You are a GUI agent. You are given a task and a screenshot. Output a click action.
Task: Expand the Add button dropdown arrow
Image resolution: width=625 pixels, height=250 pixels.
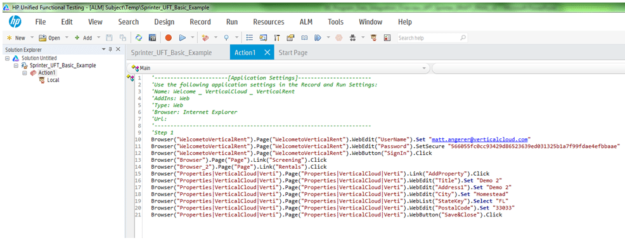[98, 38]
